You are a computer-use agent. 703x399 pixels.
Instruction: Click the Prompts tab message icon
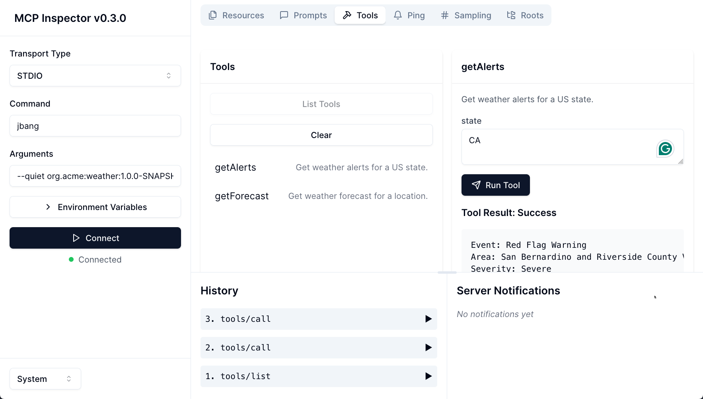(284, 15)
